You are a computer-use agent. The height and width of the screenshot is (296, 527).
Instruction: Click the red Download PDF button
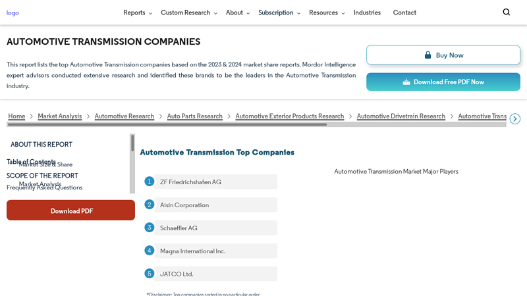[70, 210]
